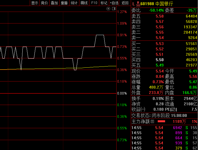Click the 买四 price 5.50
The image size is (198, 150).
160,60
